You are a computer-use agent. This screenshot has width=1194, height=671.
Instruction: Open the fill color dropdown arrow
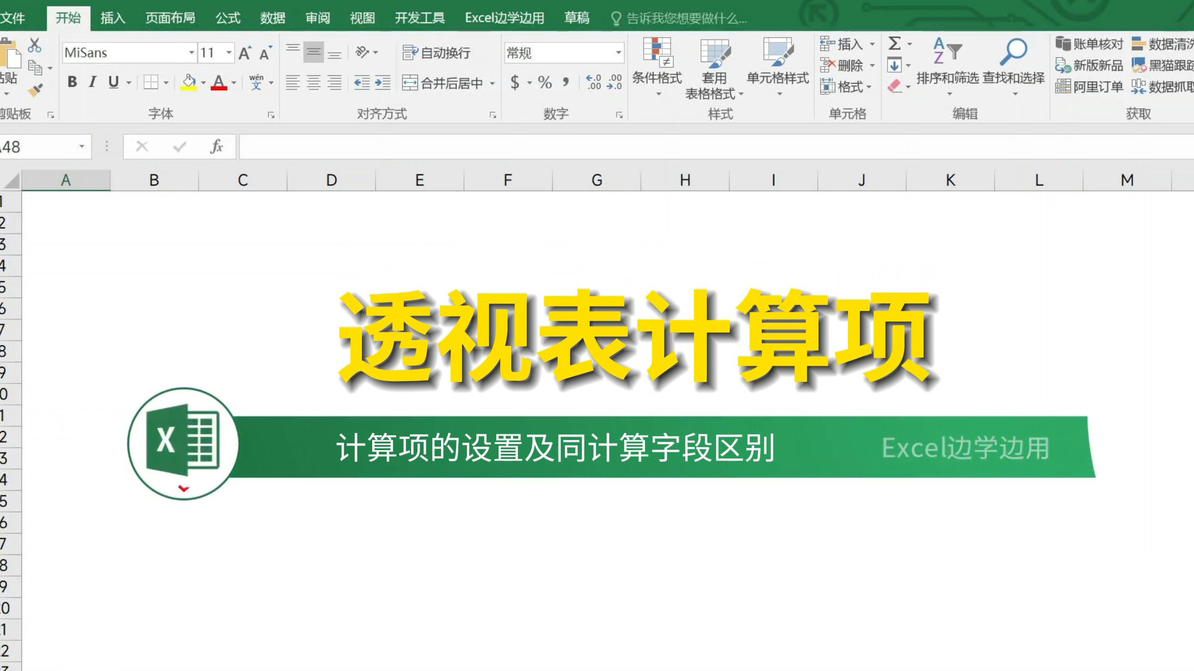tap(202, 82)
